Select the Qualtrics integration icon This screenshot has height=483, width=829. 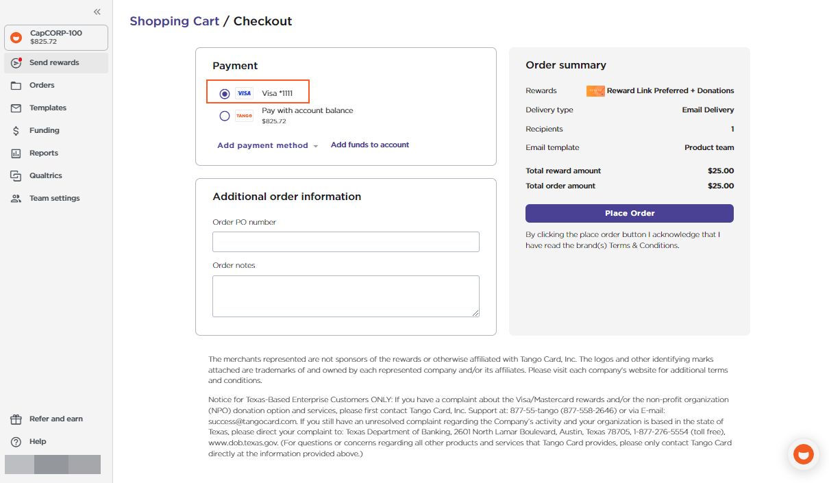pyautogui.click(x=15, y=175)
